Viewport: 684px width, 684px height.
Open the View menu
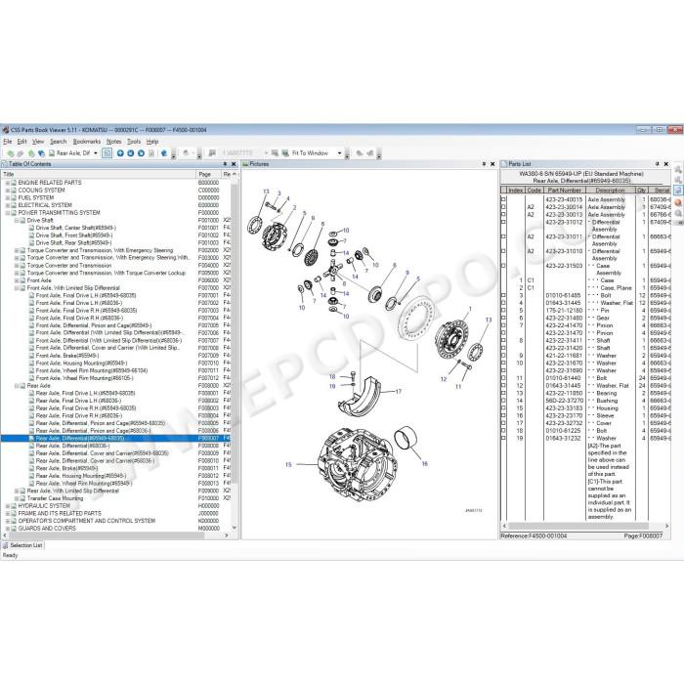pos(38,142)
